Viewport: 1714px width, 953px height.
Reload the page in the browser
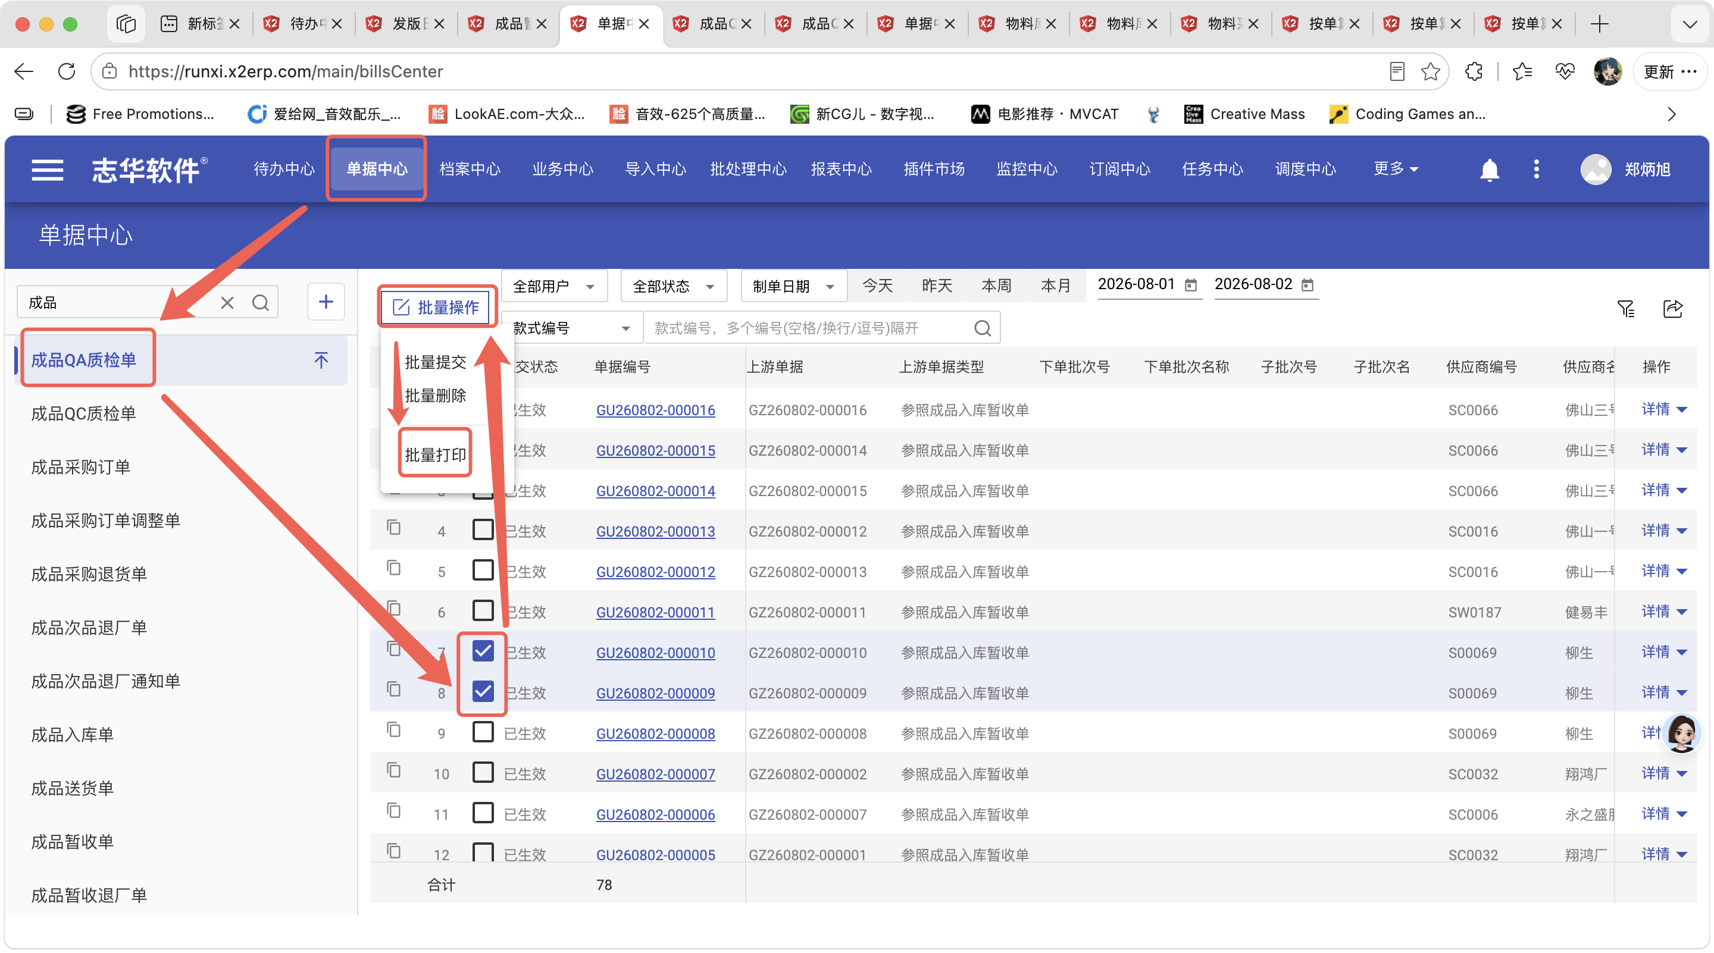pyautogui.click(x=67, y=71)
